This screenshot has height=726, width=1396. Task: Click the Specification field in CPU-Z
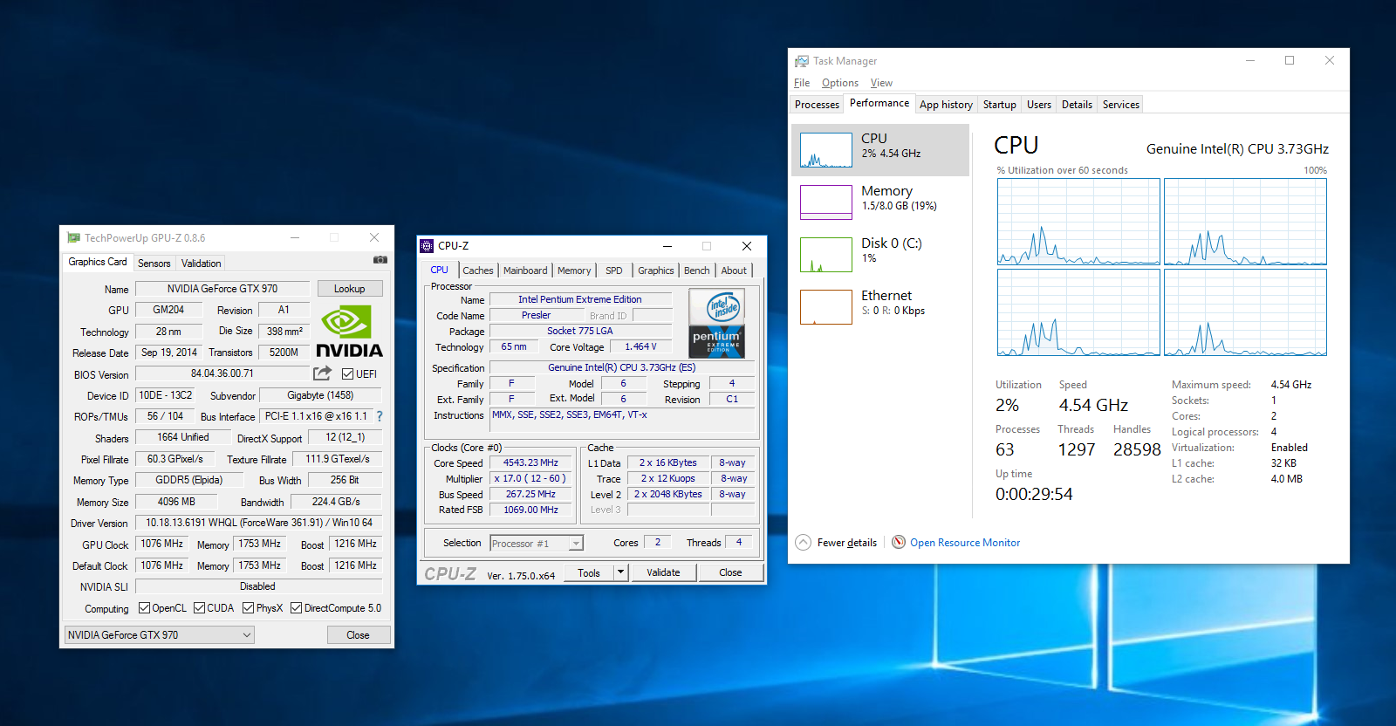(622, 367)
